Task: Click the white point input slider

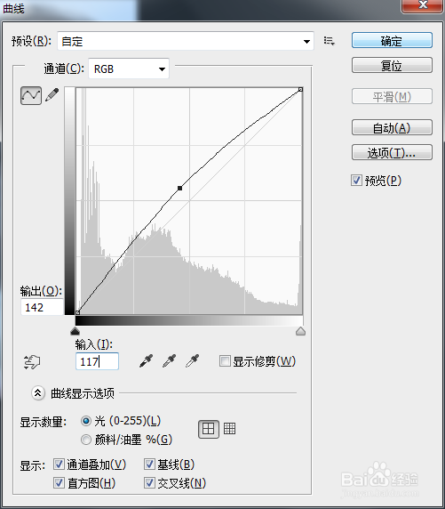Action: click(301, 331)
